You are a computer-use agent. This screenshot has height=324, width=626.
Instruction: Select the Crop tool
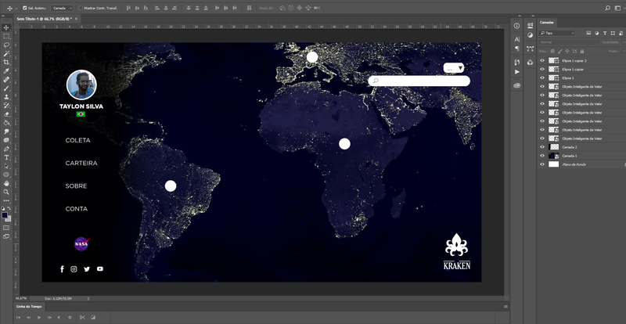tap(6, 62)
